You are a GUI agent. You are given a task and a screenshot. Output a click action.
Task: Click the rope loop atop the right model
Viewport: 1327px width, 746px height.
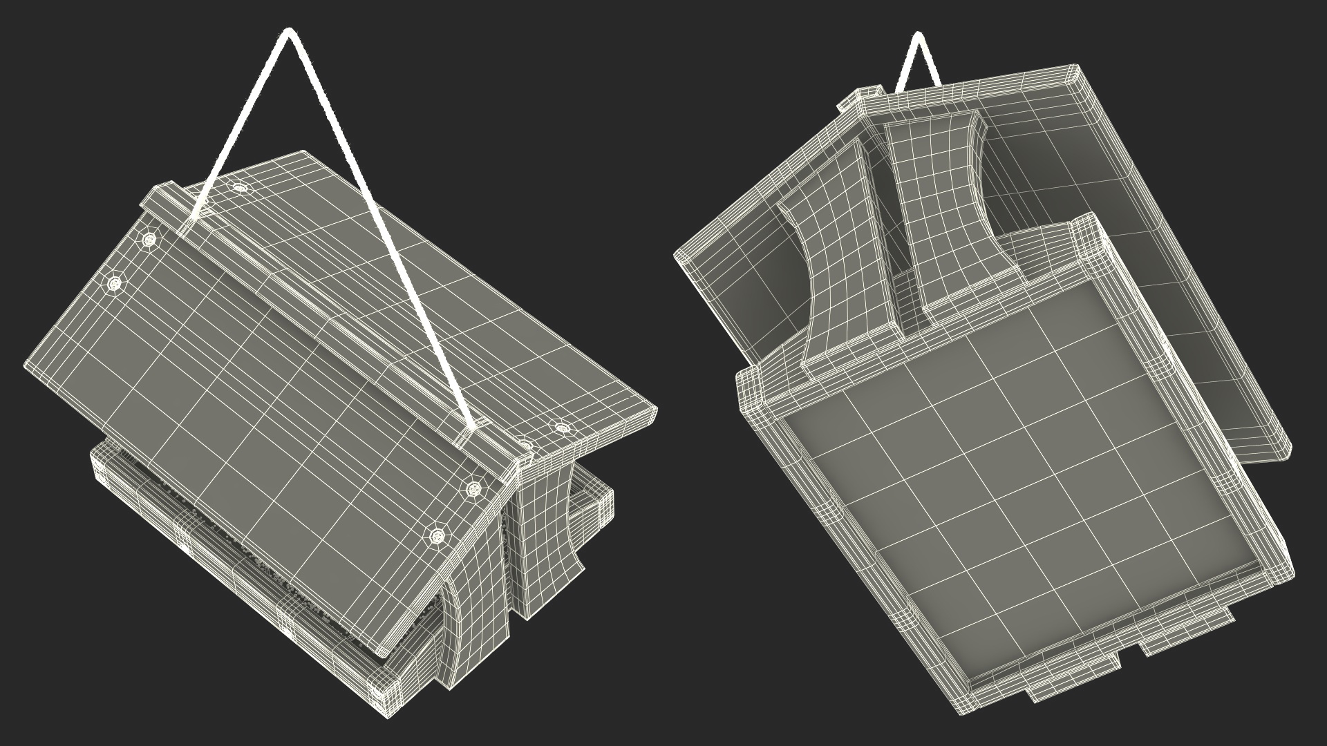pyautogui.click(x=919, y=62)
